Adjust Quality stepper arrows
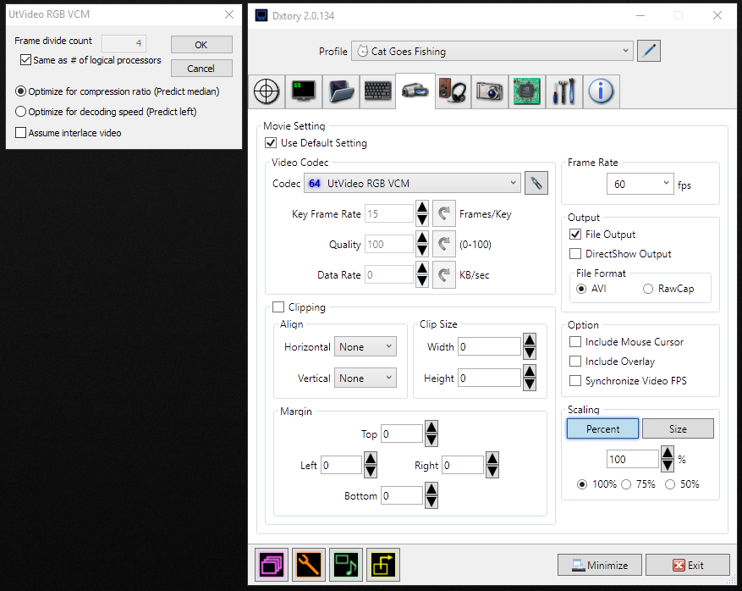This screenshot has height=591, width=742. point(422,244)
